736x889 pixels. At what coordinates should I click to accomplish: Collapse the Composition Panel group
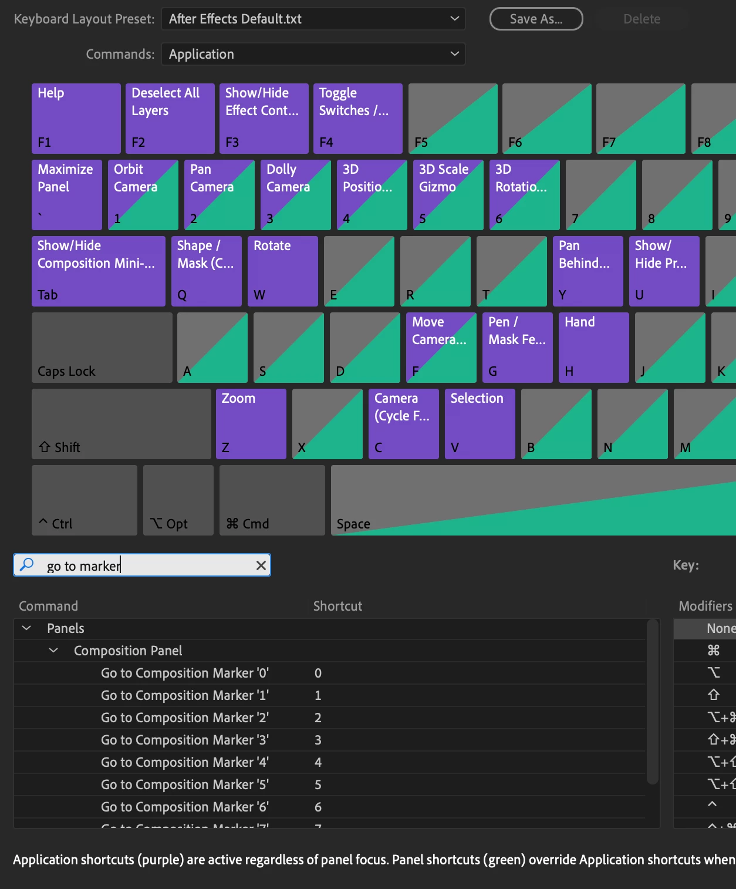(x=53, y=651)
